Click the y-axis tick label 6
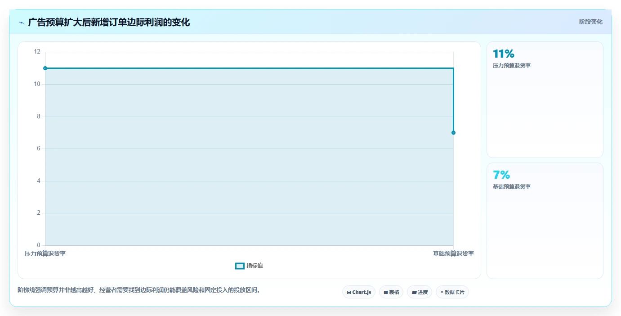This screenshot has height=316, width=621. click(x=39, y=149)
